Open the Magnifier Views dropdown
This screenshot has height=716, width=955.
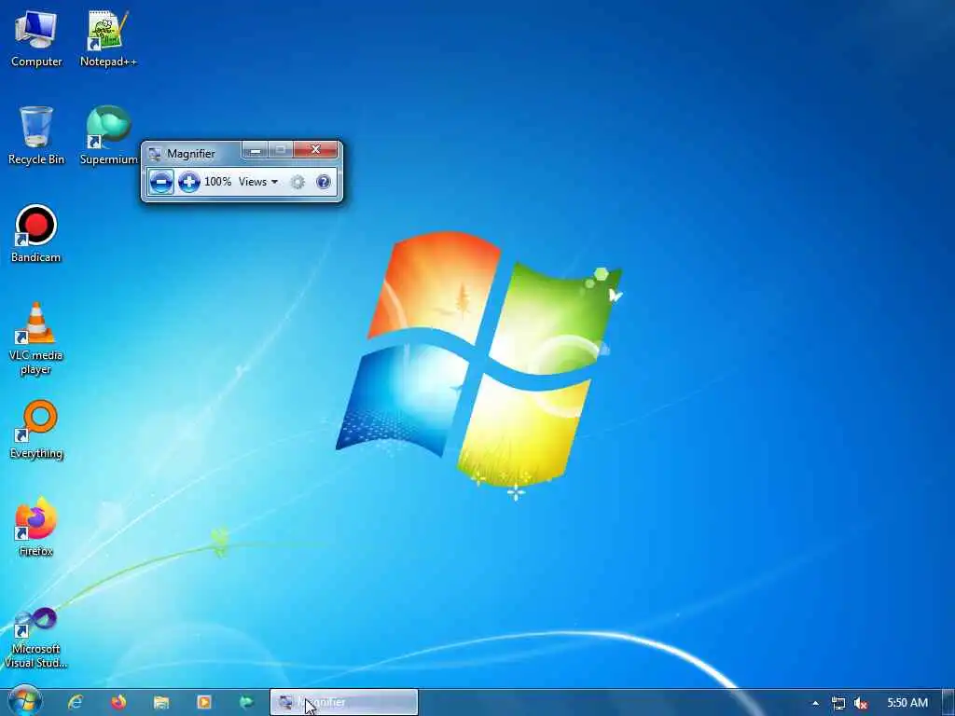[x=258, y=182]
